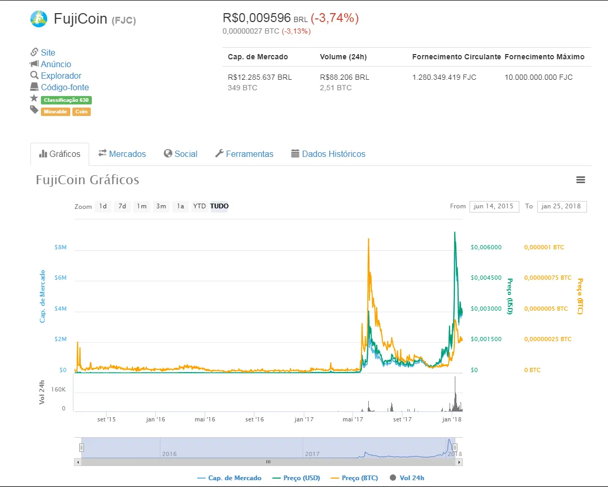Click the navigator scrollbar right arrow
608x487 pixels.
coord(459,462)
